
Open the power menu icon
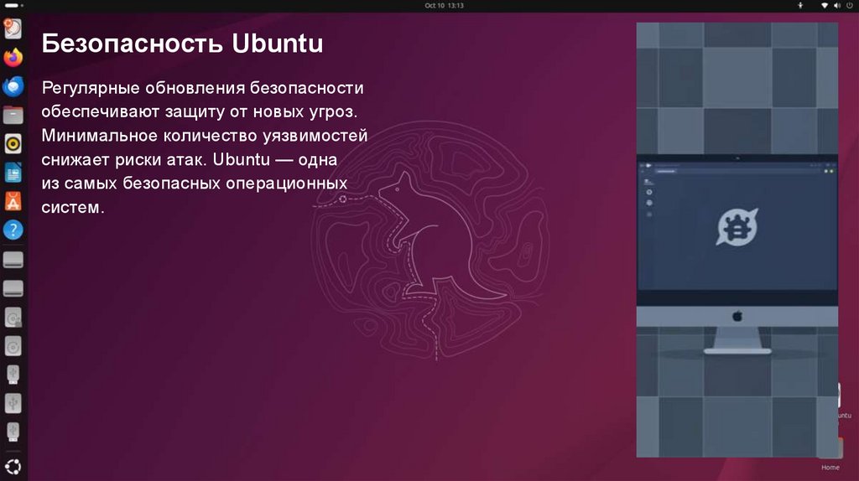(x=850, y=6)
